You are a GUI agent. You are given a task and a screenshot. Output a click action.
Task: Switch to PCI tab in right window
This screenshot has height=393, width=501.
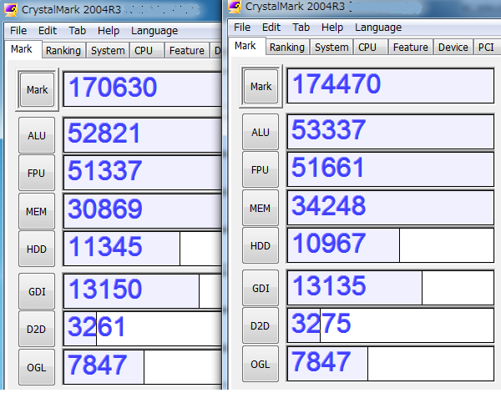(486, 48)
